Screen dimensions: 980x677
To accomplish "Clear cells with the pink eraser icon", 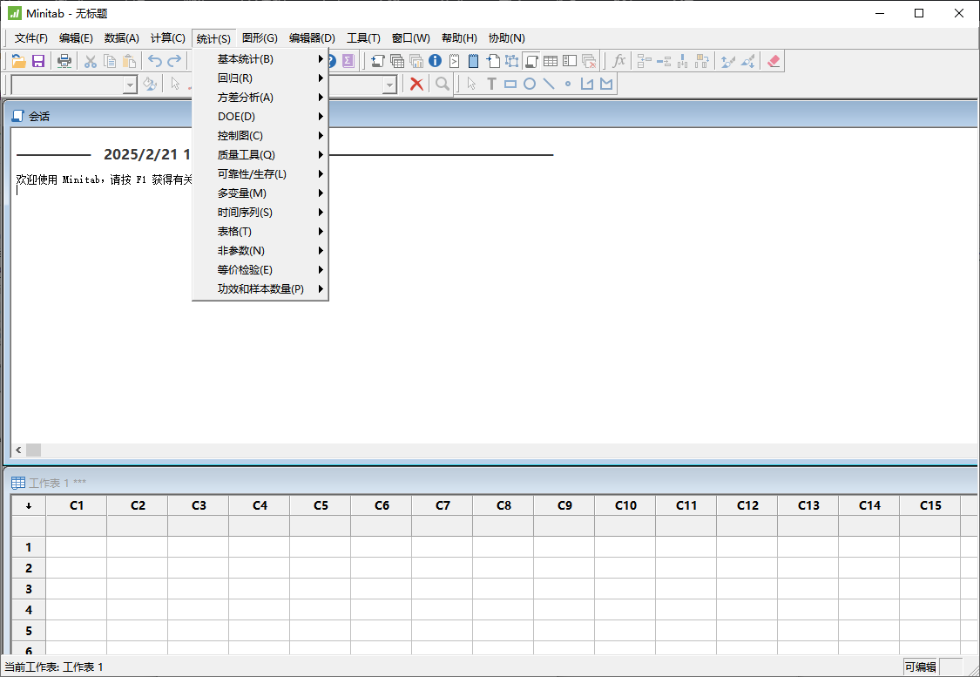I will pos(774,61).
